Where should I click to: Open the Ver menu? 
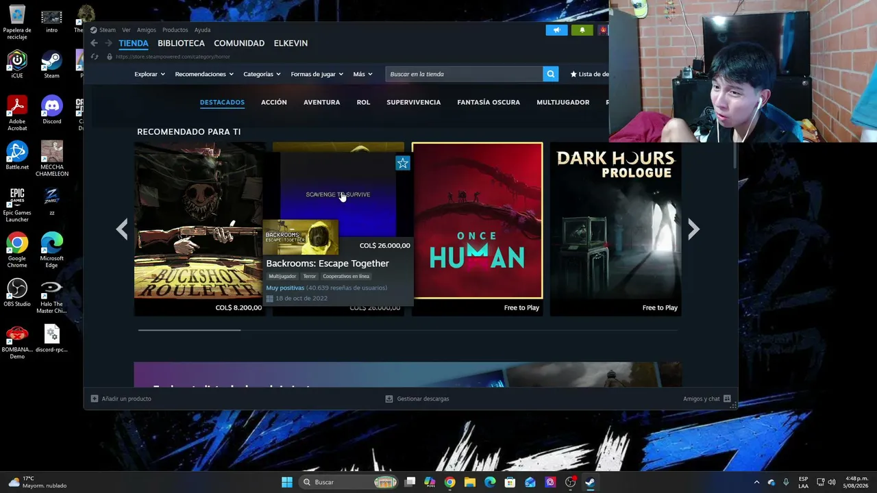pos(126,30)
